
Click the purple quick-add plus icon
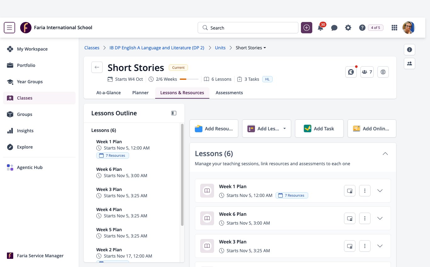307,28
